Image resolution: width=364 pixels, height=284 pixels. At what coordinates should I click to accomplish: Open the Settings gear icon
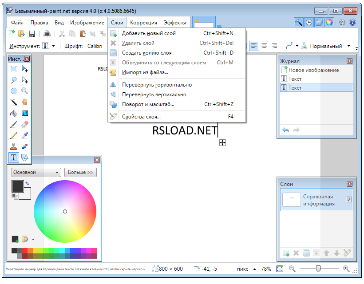click(342, 22)
